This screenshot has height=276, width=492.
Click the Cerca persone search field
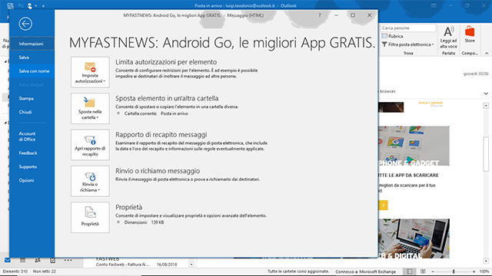click(408, 28)
